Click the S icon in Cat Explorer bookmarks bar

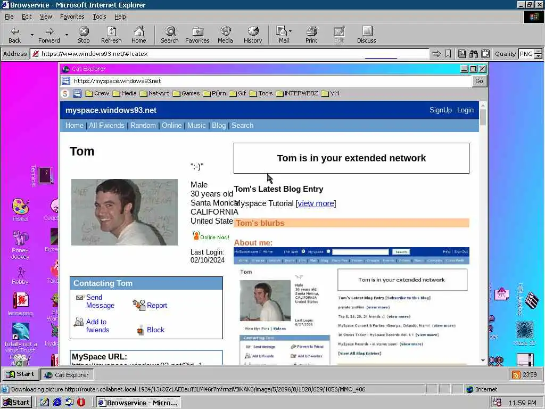65,94
